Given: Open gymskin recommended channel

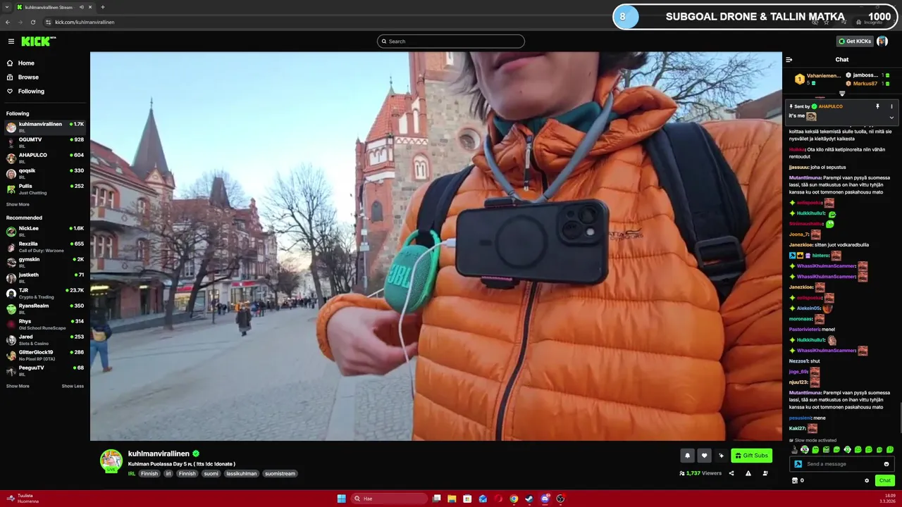Looking at the screenshot, I should point(45,262).
